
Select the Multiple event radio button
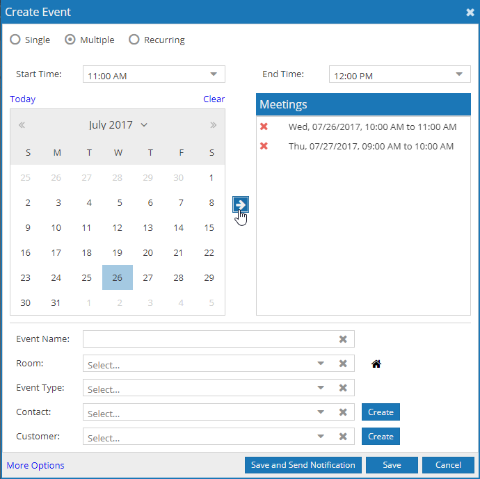coord(70,40)
